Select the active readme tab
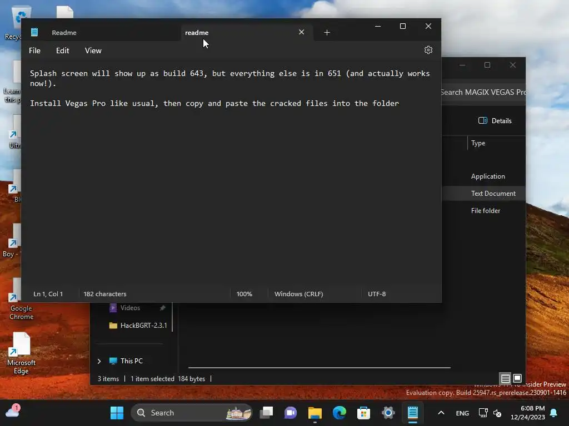The image size is (569, 426). [247, 33]
